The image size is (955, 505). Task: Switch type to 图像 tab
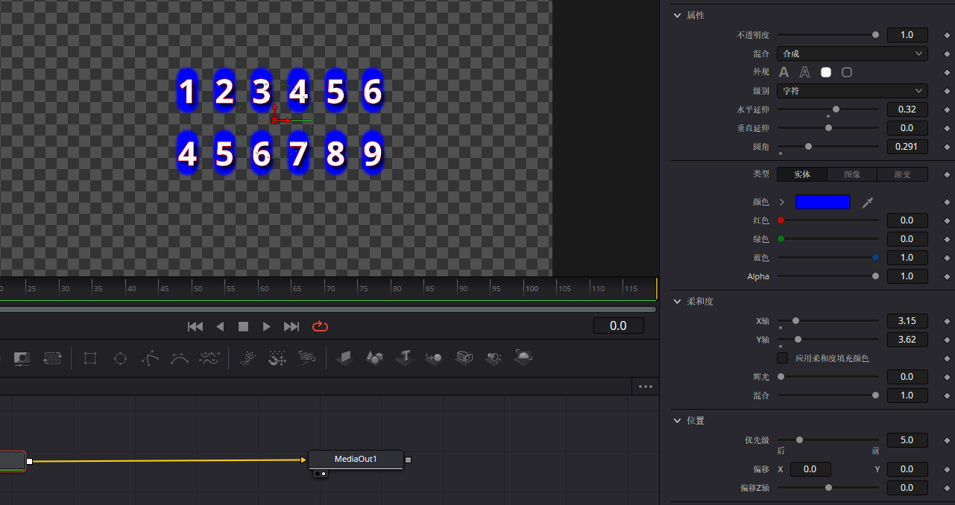point(852,174)
